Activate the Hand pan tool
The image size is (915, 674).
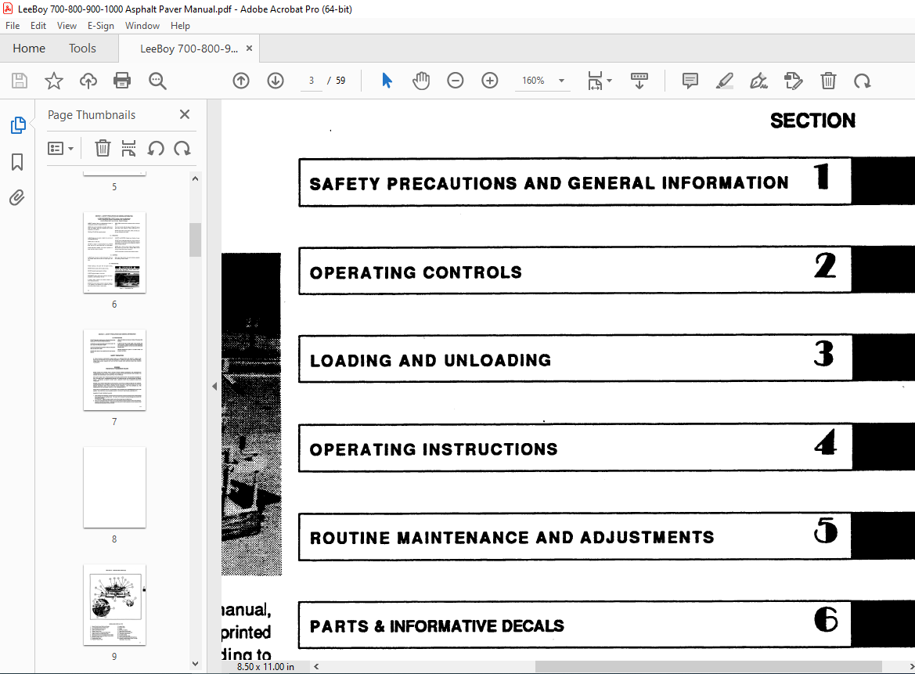[421, 81]
